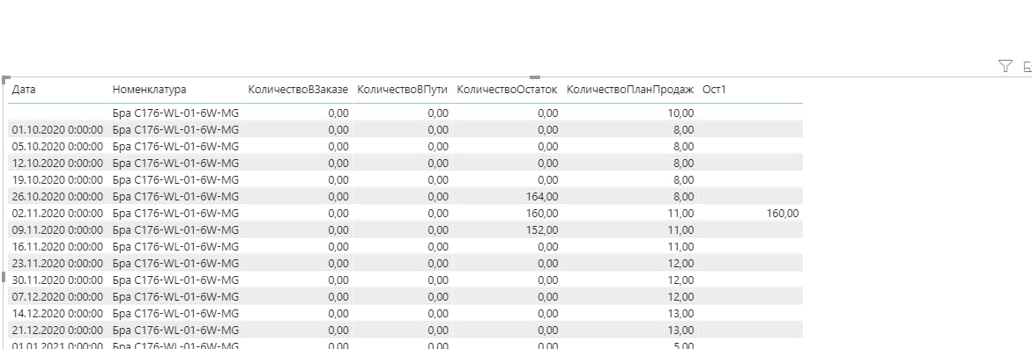Sort by the КоличествоВЗаказе column header
Image resolution: width=1032 pixels, height=349 pixels.
298,90
